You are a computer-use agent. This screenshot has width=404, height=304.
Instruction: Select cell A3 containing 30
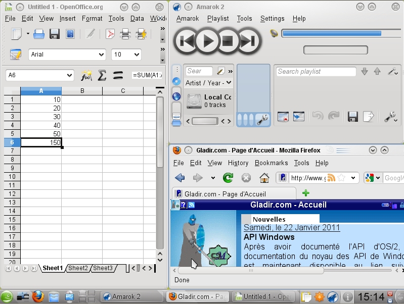pos(41,117)
